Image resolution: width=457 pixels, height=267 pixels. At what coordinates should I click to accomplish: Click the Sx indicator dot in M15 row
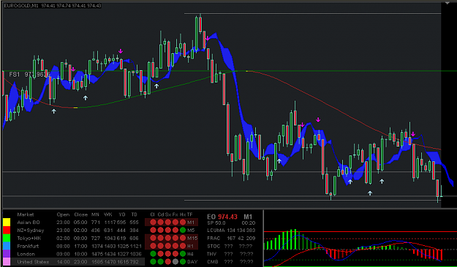pyautogui.click(x=168, y=239)
